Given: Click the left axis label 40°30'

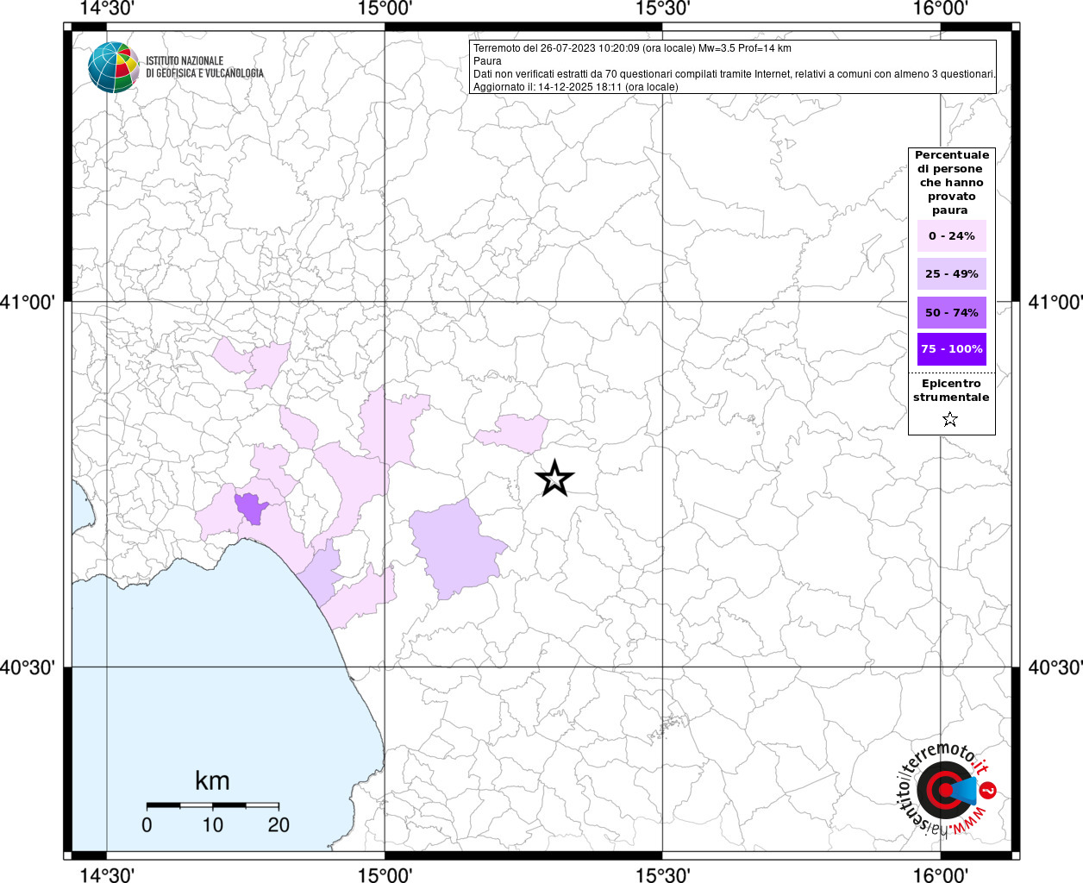Looking at the screenshot, I should 28,667.
